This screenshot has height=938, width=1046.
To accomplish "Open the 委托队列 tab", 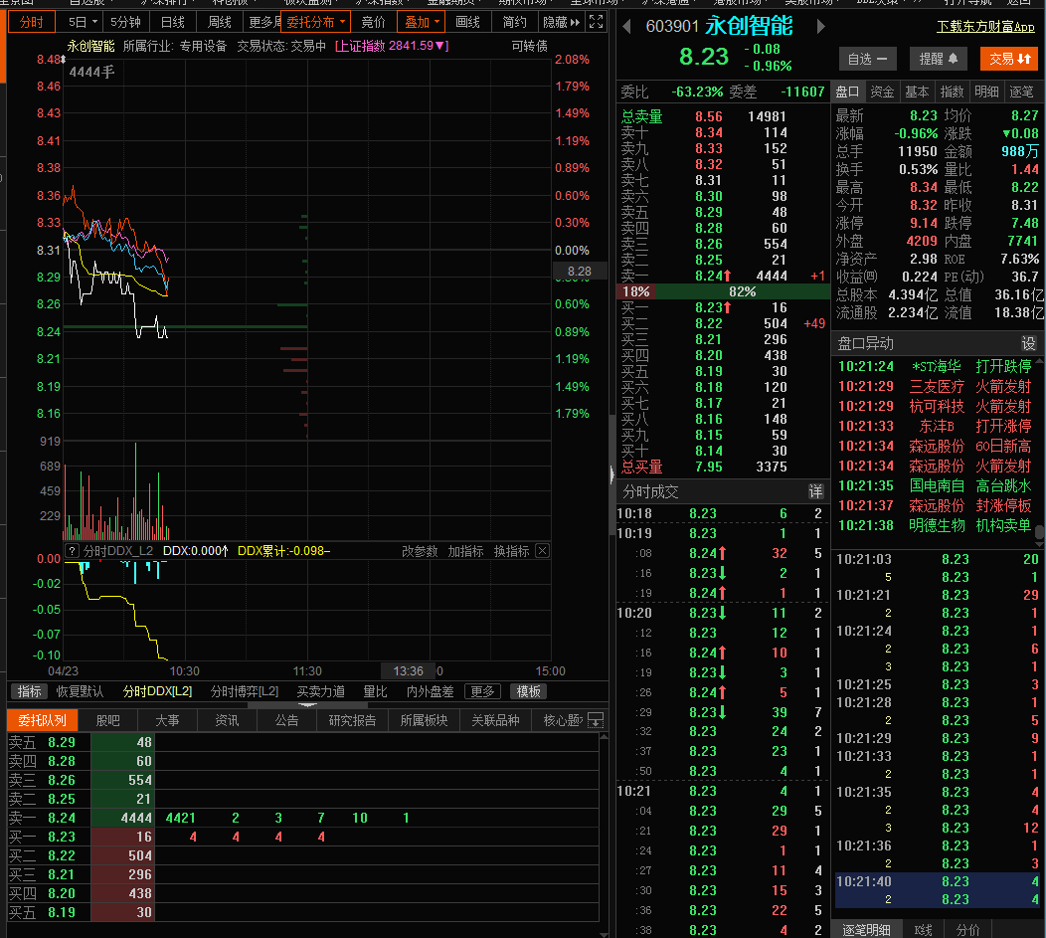I will pyautogui.click(x=42, y=720).
